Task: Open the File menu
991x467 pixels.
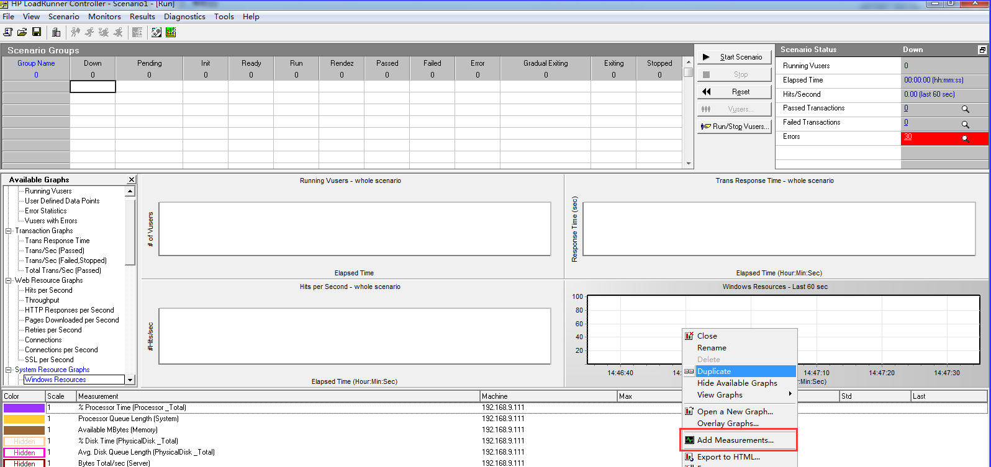Action: point(8,17)
